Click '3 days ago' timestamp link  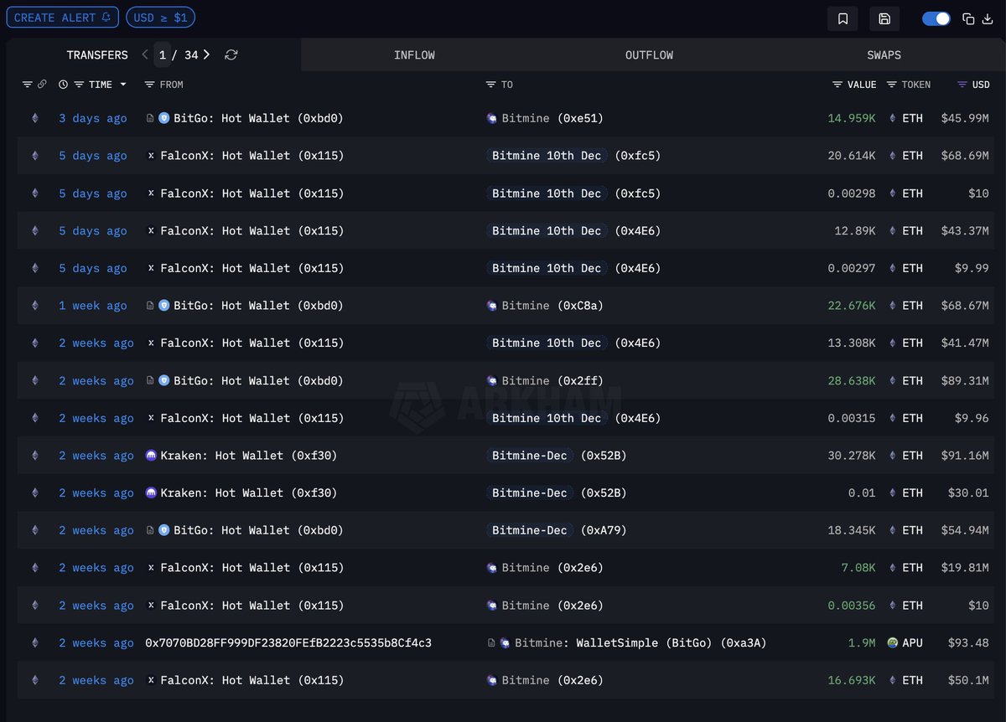pyautogui.click(x=93, y=118)
